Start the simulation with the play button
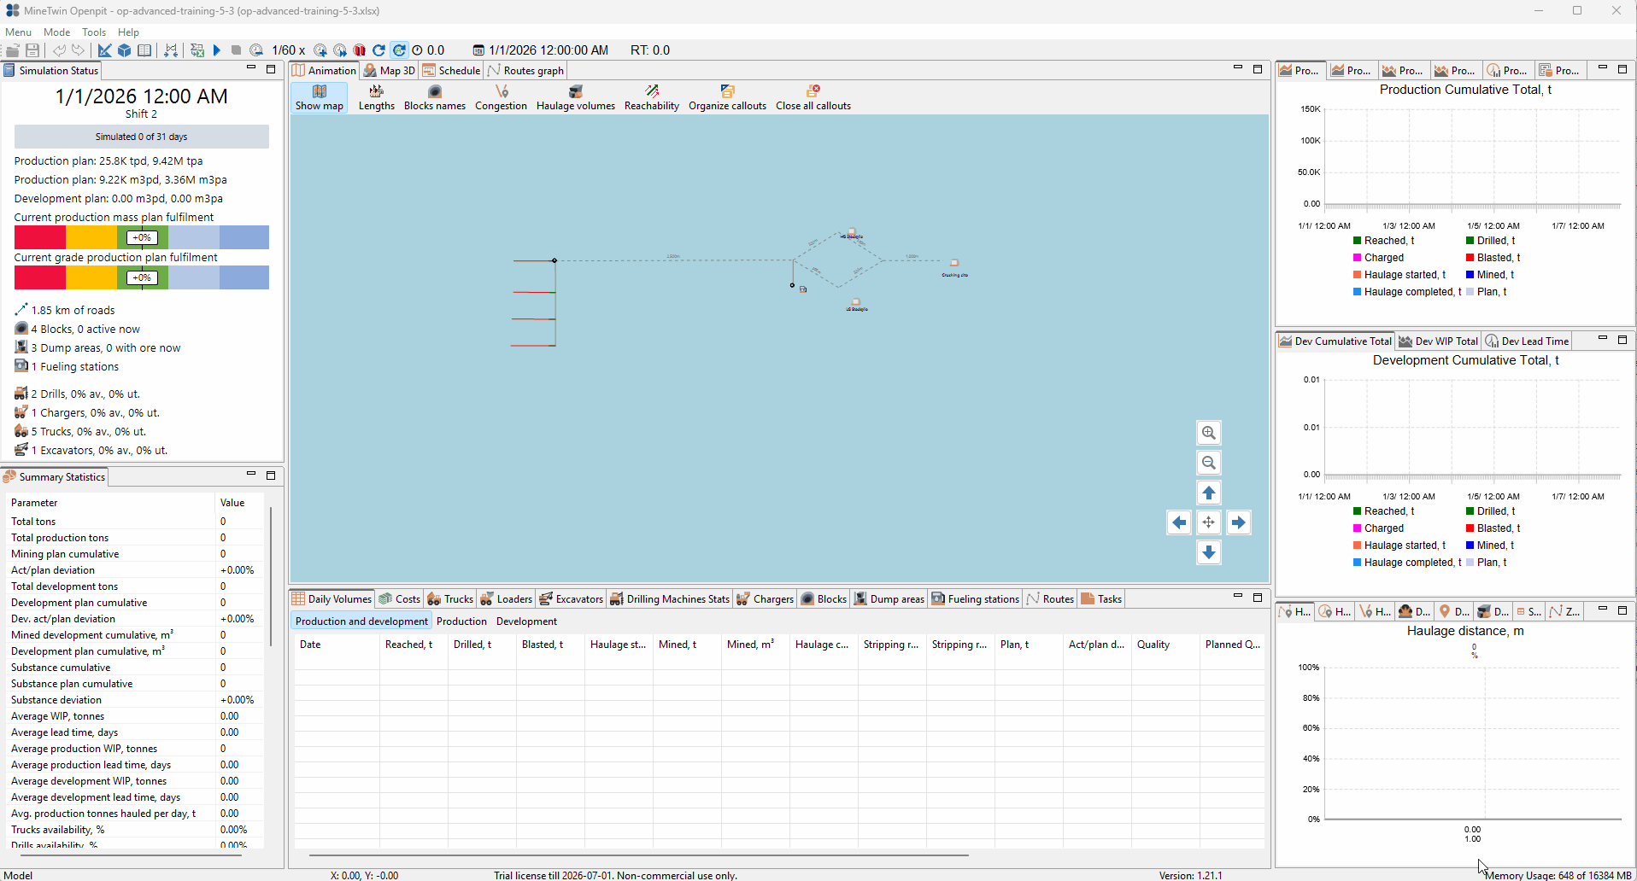Image resolution: width=1637 pixels, height=881 pixels. pos(217,50)
